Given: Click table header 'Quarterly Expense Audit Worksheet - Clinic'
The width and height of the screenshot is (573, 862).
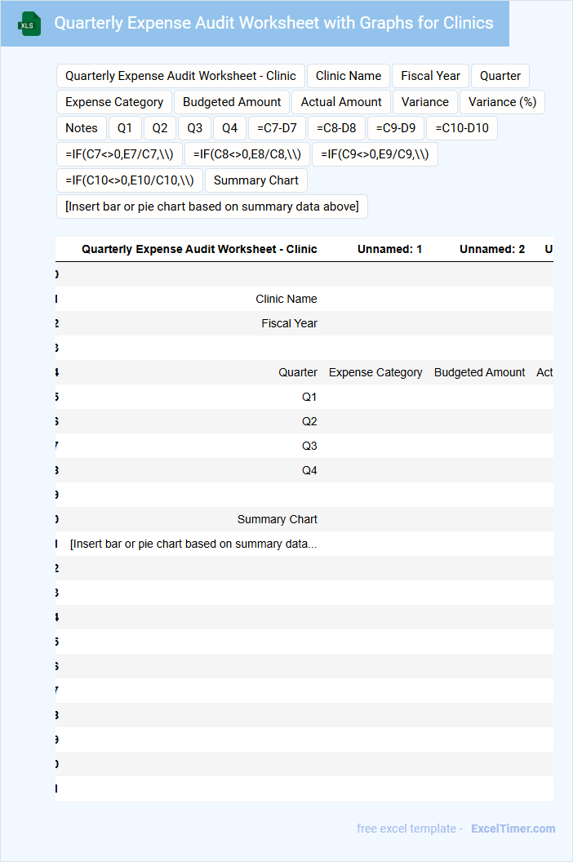Looking at the screenshot, I should 199,249.
